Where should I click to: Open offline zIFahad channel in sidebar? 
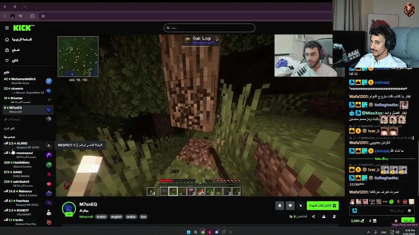[28, 119]
